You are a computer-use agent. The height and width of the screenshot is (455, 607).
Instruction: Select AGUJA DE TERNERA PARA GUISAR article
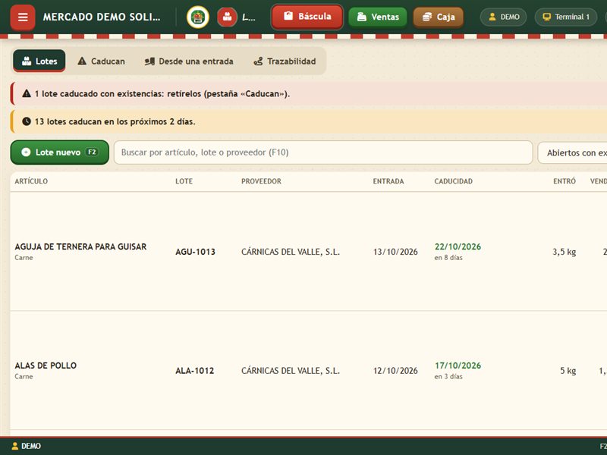(80, 247)
